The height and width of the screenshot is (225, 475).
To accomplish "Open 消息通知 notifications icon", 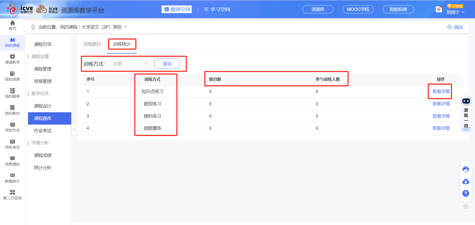I will tap(12, 161).
